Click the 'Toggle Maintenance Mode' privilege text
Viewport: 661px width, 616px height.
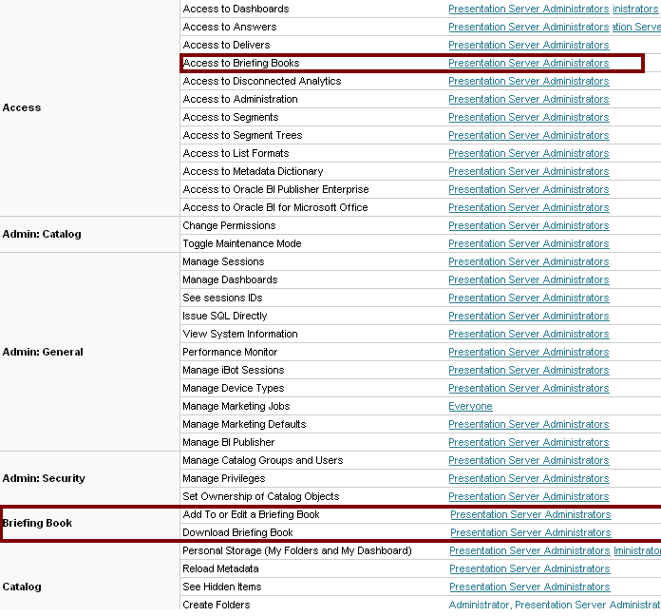tap(242, 244)
